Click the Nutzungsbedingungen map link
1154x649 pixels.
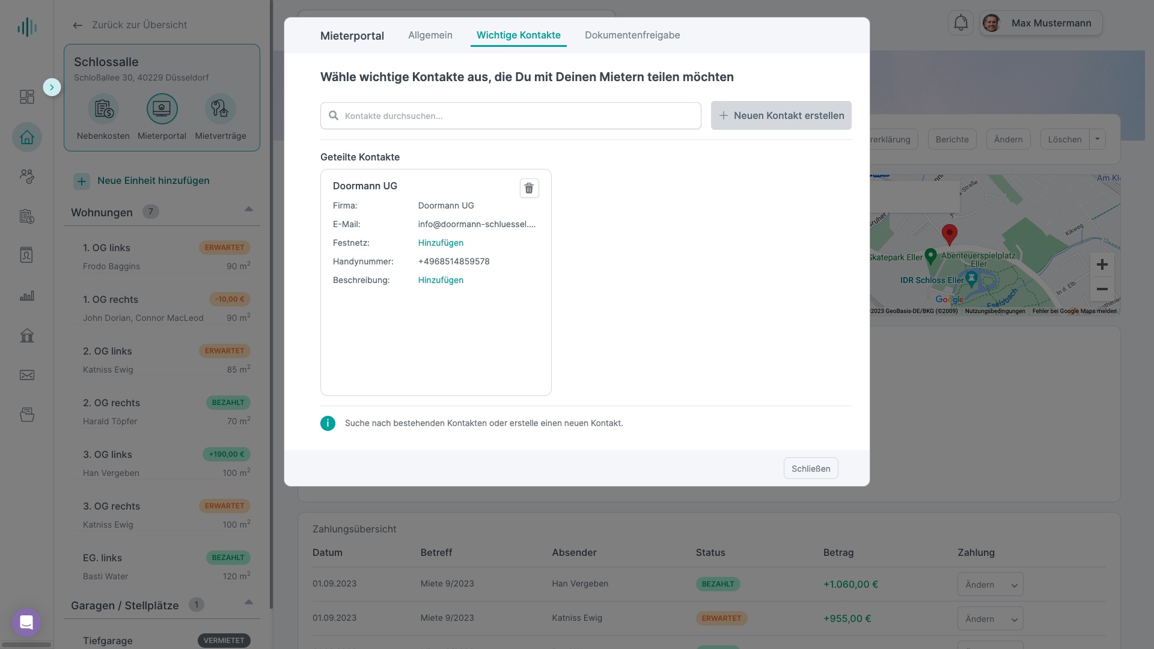995,311
